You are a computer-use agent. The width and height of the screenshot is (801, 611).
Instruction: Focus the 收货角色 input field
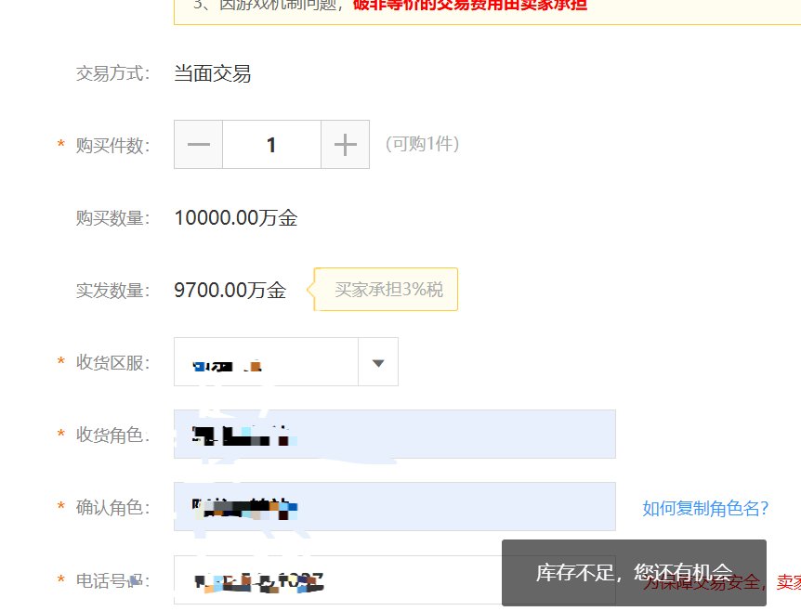394,434
